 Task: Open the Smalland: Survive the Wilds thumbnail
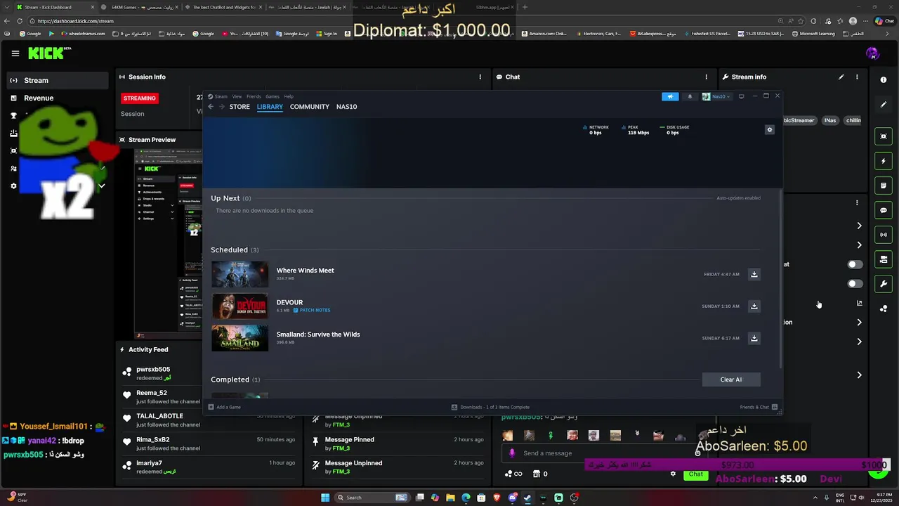tap(239, 338)
